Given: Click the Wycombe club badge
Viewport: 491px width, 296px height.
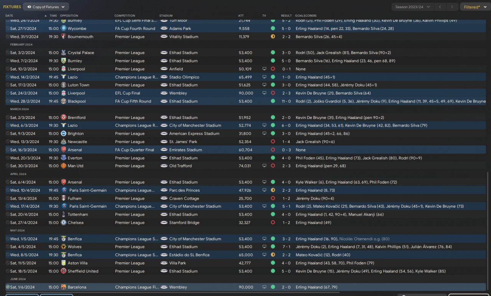Looking at the screenshot, I should (63, 28).
